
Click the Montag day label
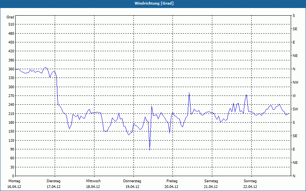(x=14, y=181)
